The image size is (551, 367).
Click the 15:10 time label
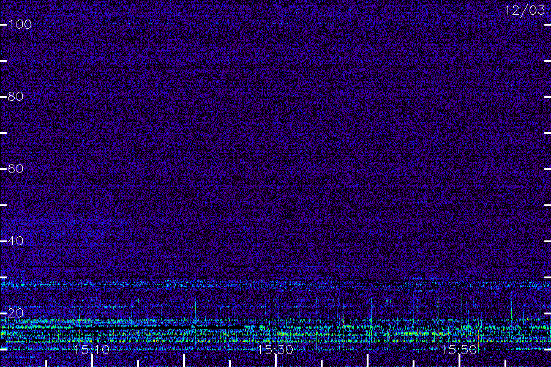coord(92,350)
